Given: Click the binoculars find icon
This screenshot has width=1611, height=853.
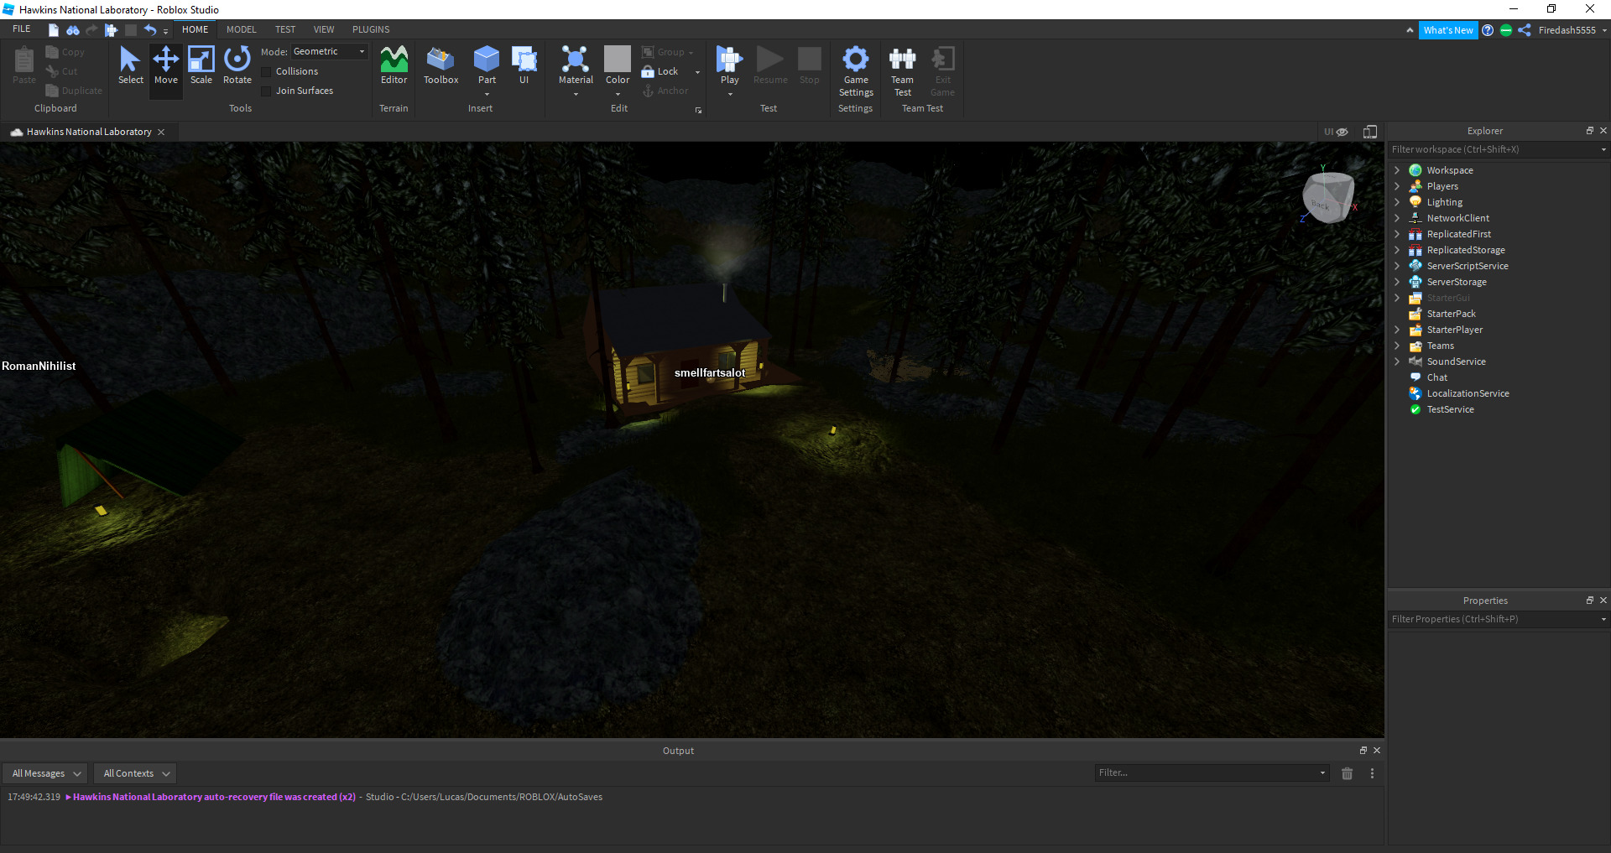Looking at the screenshot, I should (x=73, y=30).
